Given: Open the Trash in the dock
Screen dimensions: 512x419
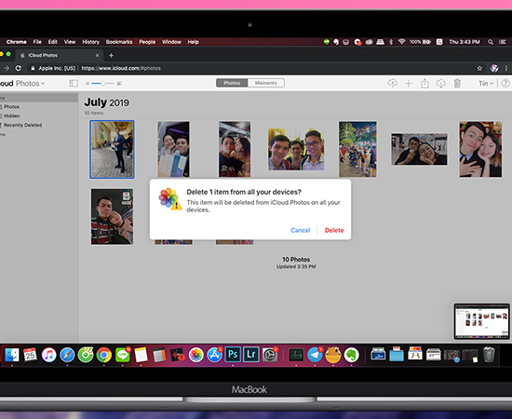Looking at the screenshot, I should point(489,355).
